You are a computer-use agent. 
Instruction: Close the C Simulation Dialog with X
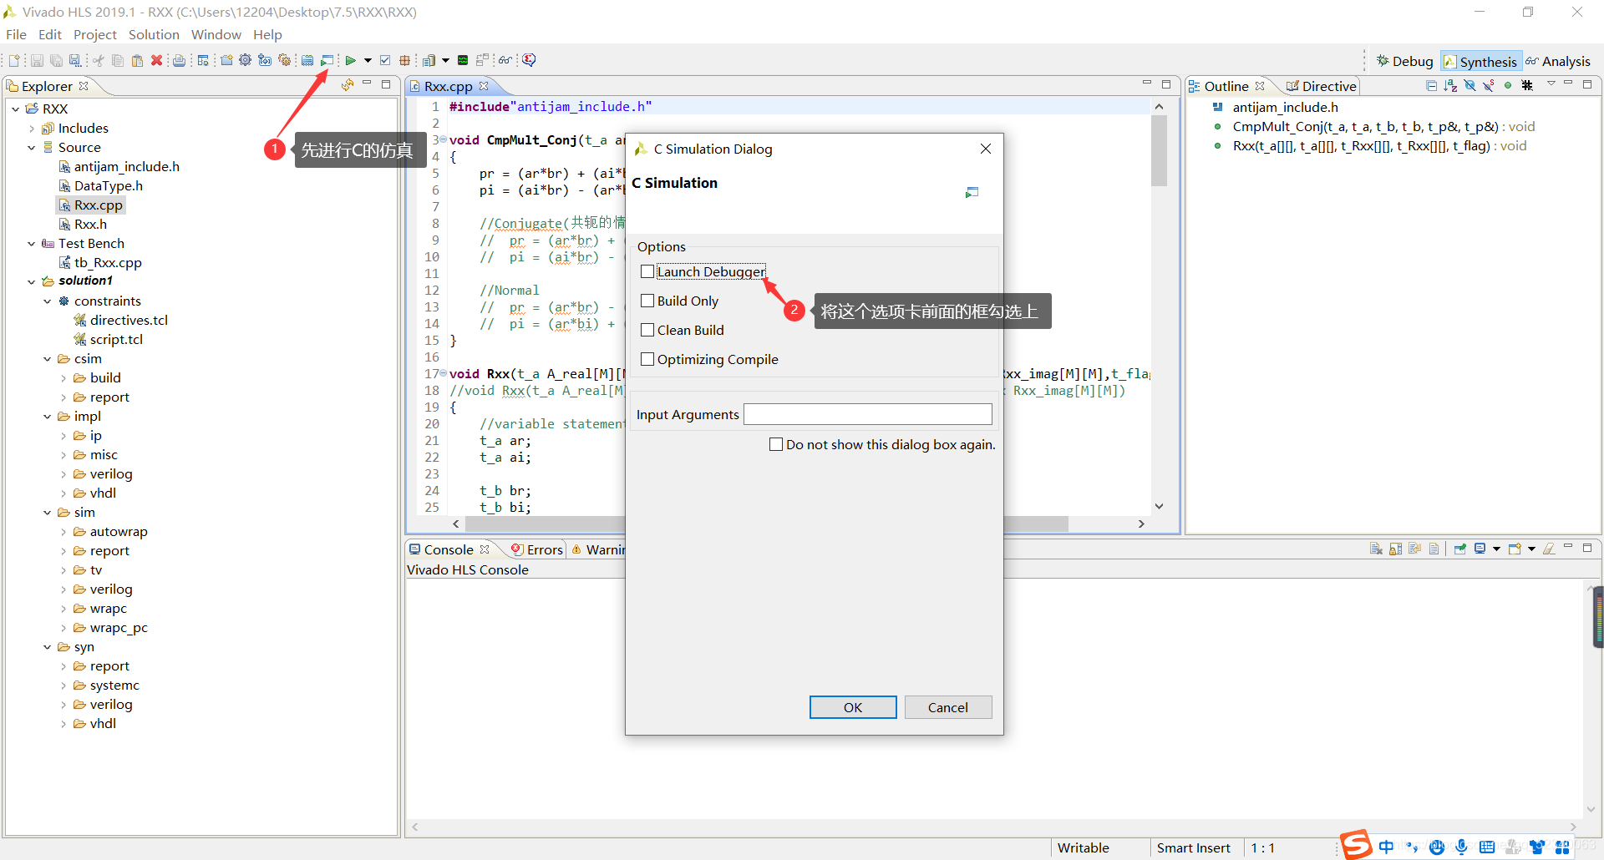pos(986,149)
